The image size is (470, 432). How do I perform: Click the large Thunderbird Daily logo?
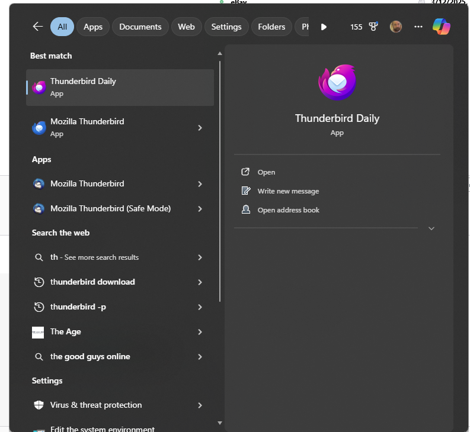(x=337, y=82)
